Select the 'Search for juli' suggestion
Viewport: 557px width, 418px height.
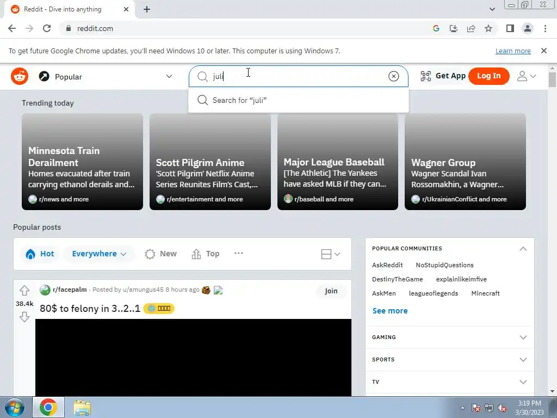pos(299,100)
